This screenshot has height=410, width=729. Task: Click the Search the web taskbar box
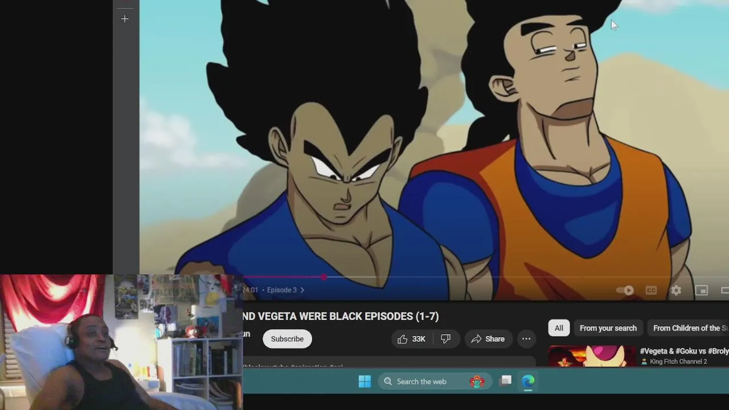434,382
